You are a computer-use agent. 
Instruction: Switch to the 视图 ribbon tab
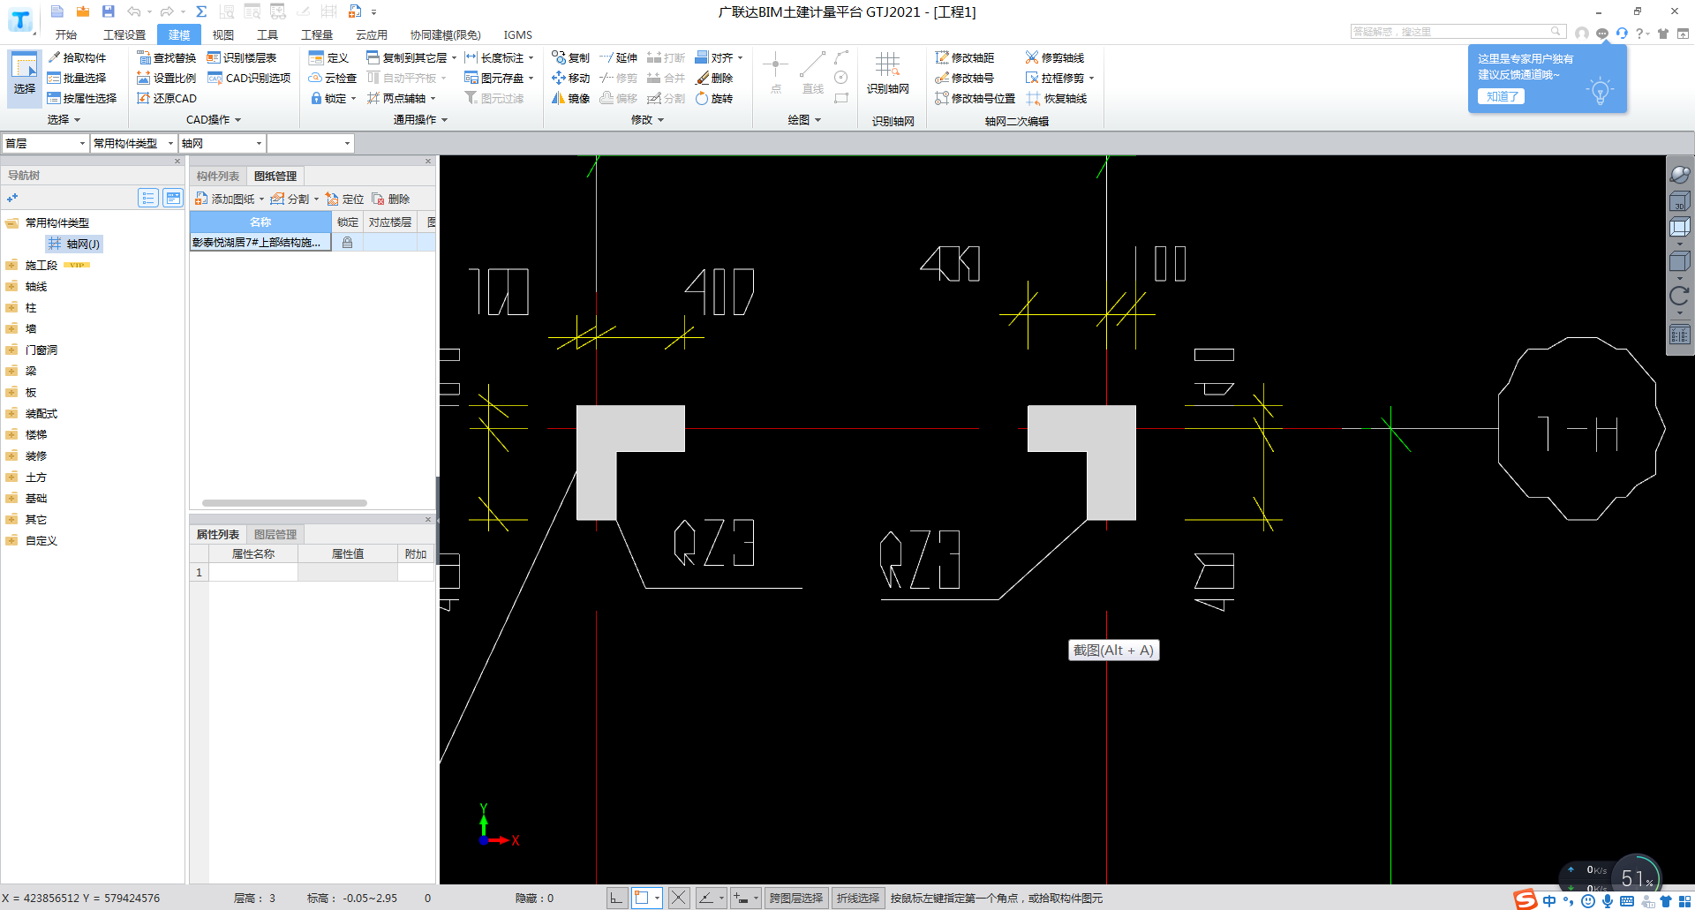point(222,34)
